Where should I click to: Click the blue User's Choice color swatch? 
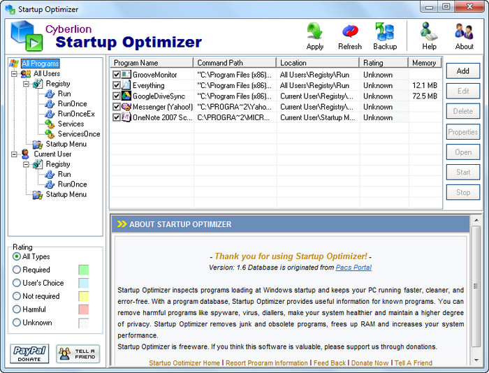(84, 283)
